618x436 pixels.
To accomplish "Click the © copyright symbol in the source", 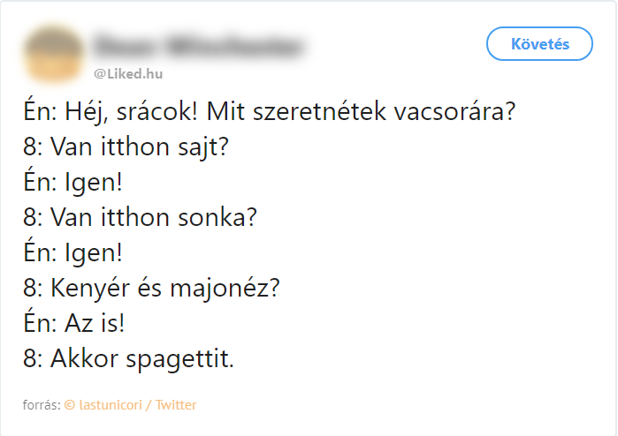I will click(x=69, y=405).
